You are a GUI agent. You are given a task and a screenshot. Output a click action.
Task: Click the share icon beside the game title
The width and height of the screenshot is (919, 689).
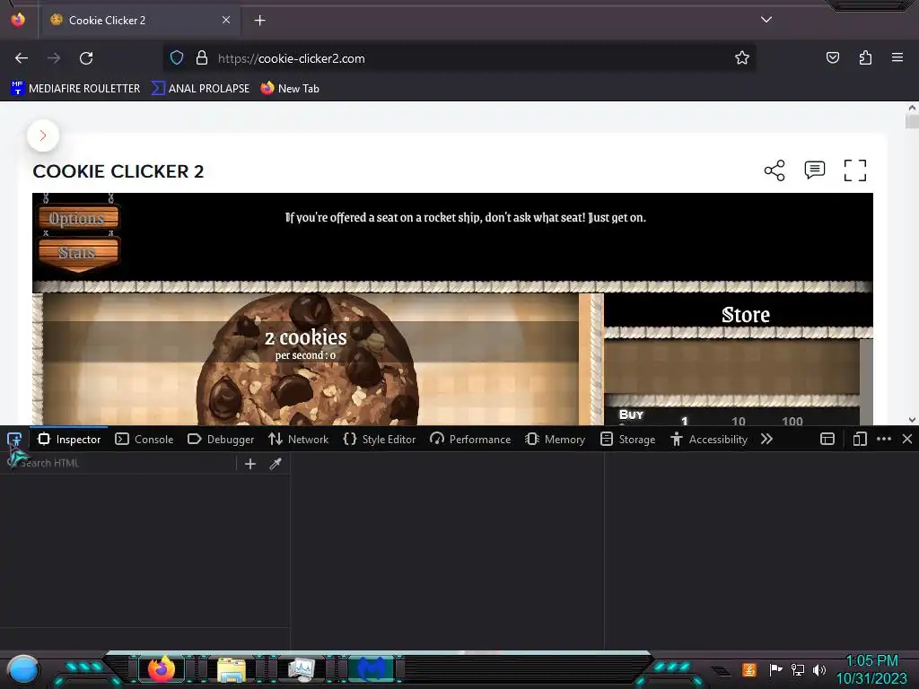[775, 170]
